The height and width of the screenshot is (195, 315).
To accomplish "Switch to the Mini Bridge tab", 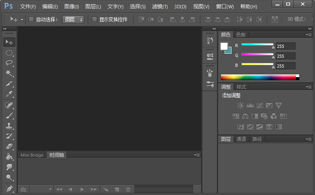I will [32, 155].
